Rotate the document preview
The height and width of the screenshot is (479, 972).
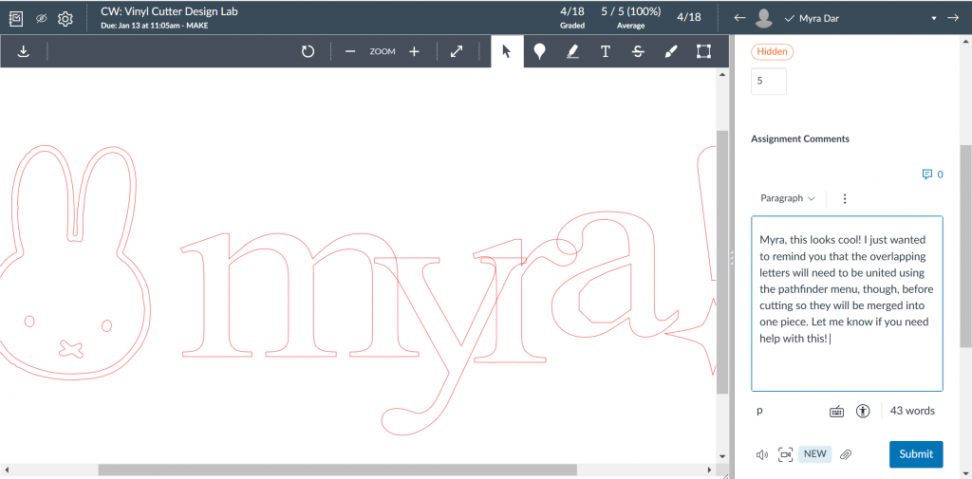[308, 51]
